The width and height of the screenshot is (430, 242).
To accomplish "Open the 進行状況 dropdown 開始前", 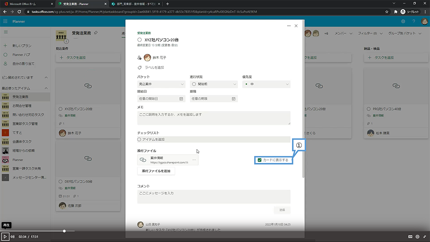I will 214,84.
